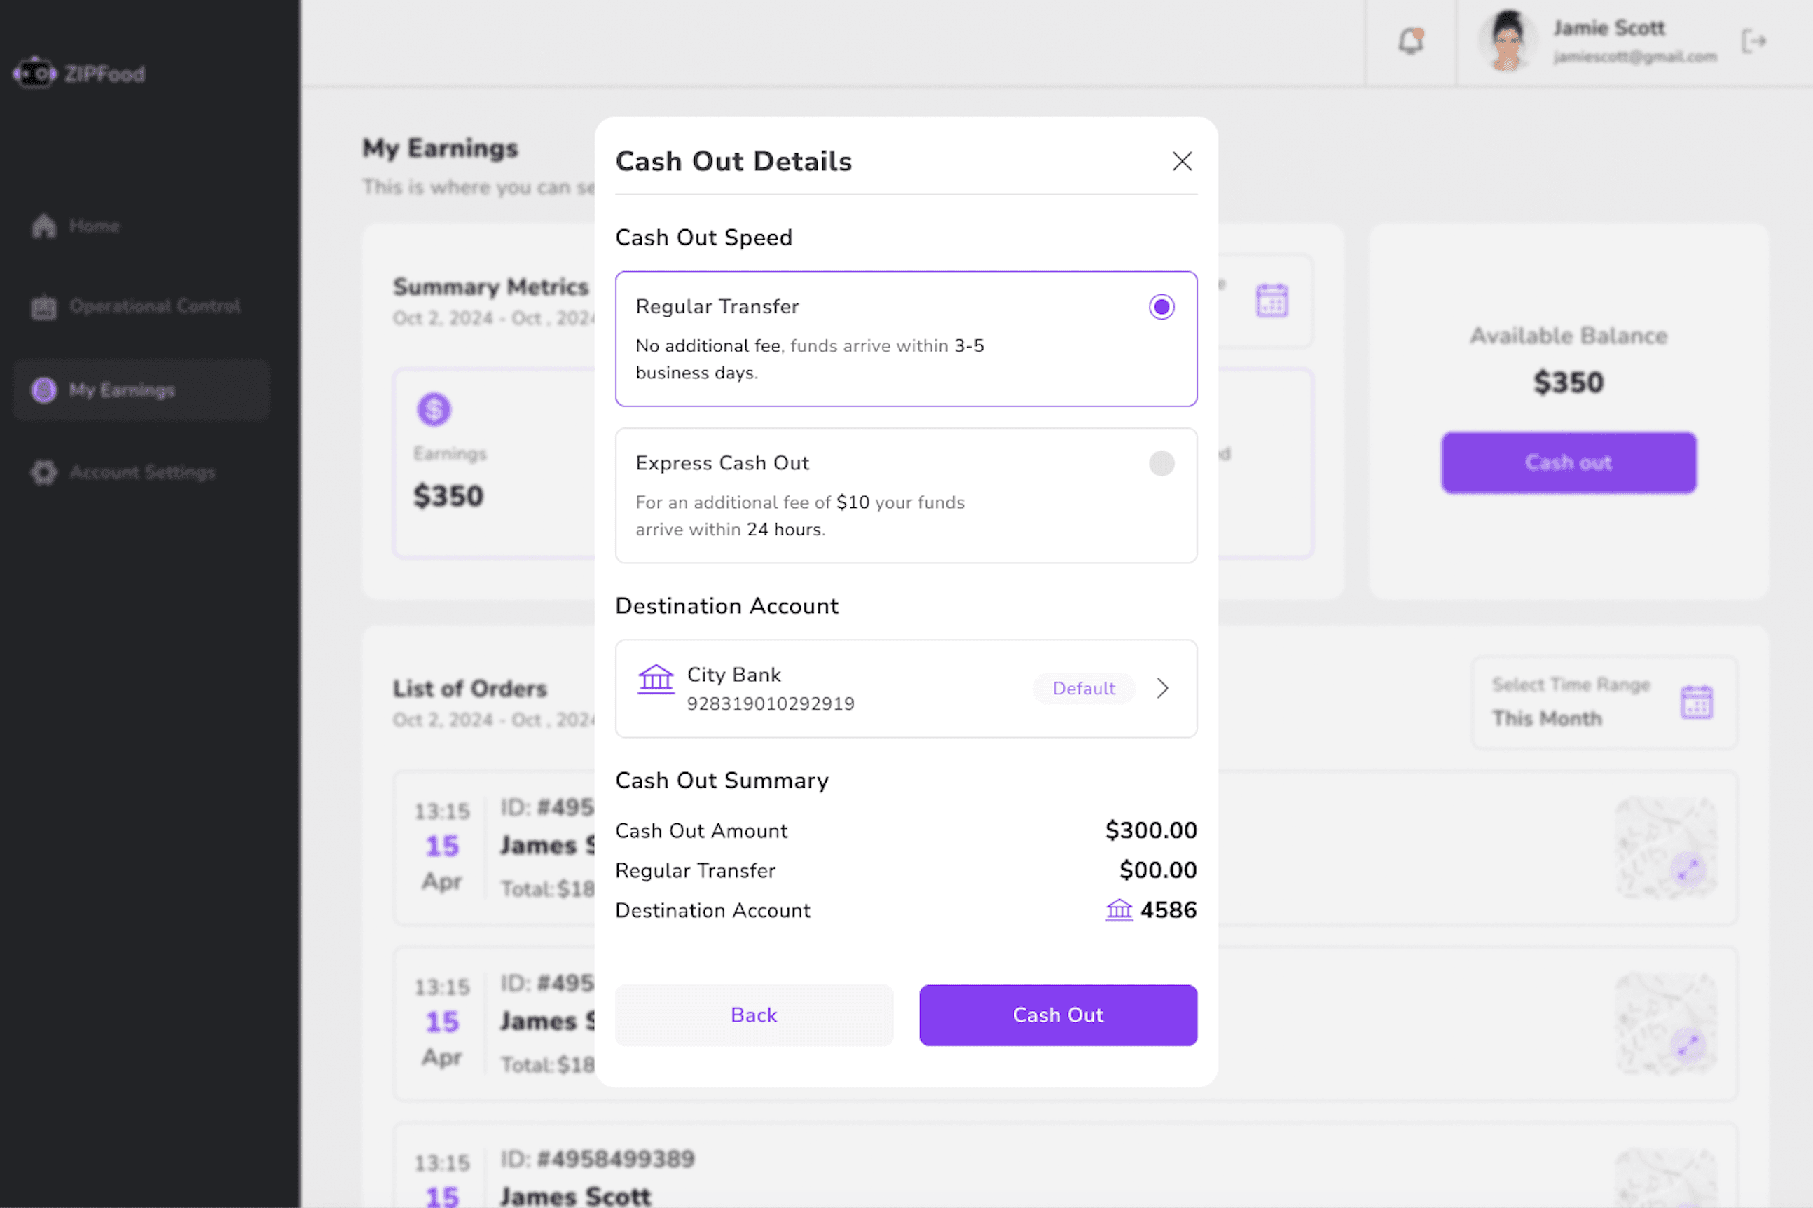Click the notification bell icon
The image size is (1813, 1208).
pyautogui.click(x=1410, y=41)
